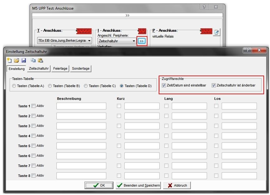Screen dimensions: 270x195
Task: Click the red connector icon of T-Anschluss
Action: [84, 31]
